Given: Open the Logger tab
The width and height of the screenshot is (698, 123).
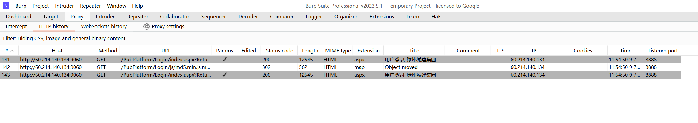Looking at the screenshot, I should point(314,17).
